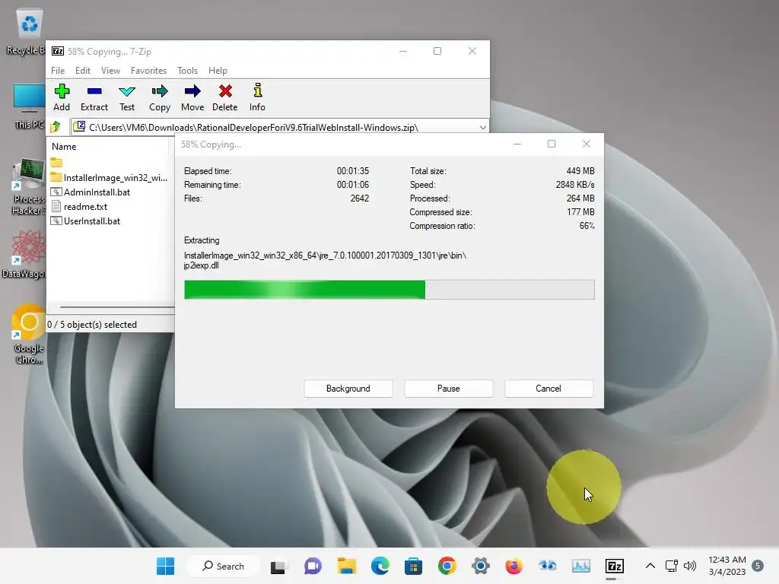The width and height of the screenshot is (779, 584).
Task: Select the This PC desktop icon
Action: [x=29, y=106]
